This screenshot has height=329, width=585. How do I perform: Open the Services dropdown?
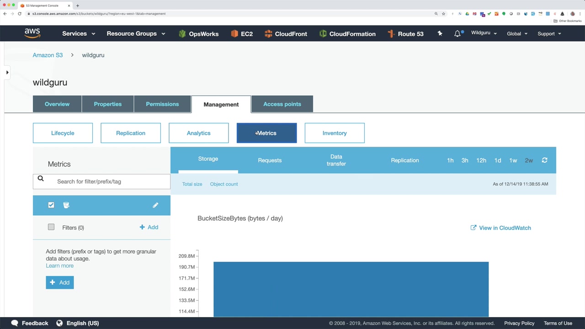pyautogui.click(x=79, y=33)
